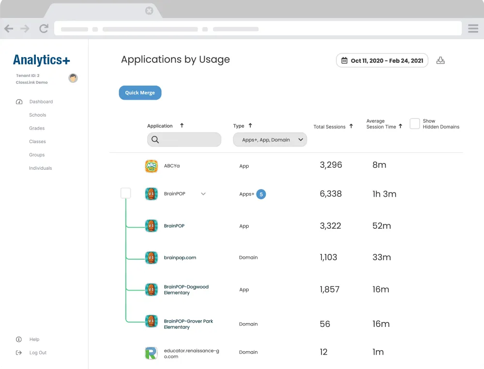
Task: Open Help link in sidebar
Action: tap(34, 339)
